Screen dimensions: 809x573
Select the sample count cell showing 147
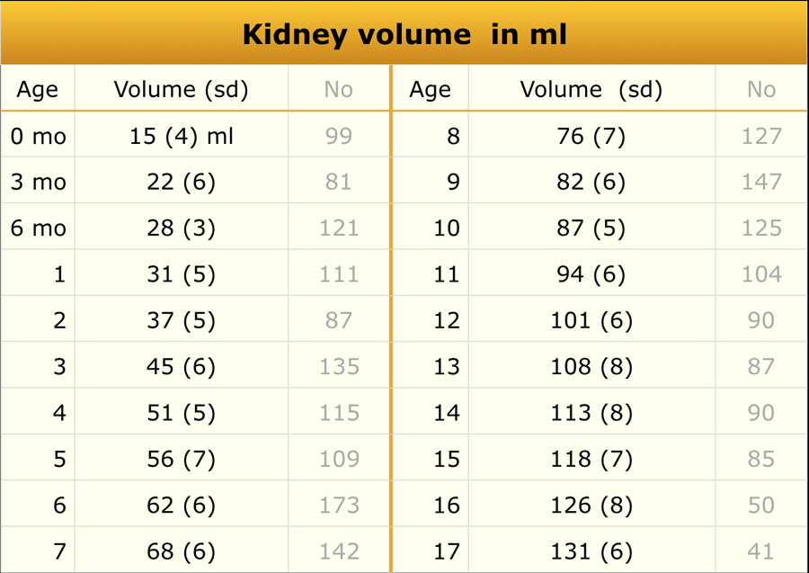tap(760, 183)
